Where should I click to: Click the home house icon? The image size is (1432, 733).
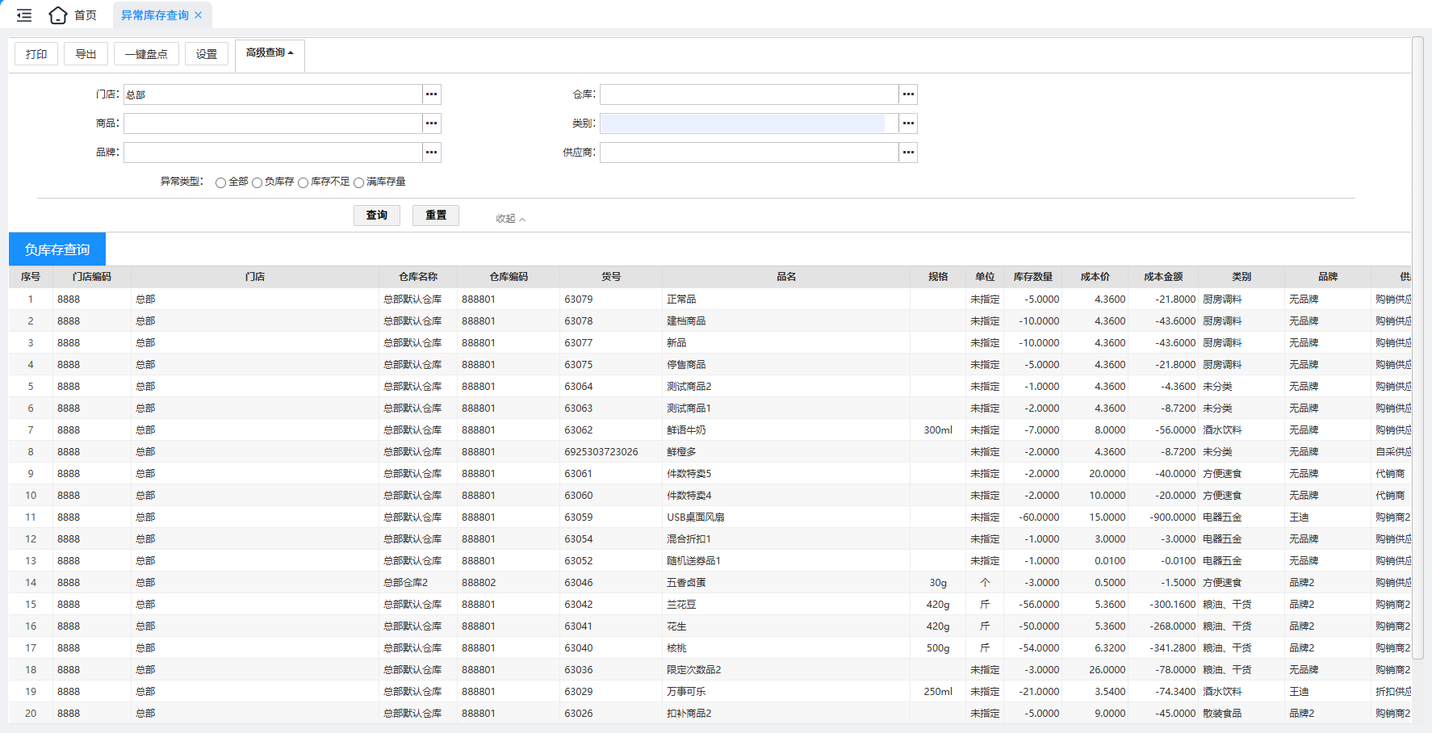click(x=58, y=15)
